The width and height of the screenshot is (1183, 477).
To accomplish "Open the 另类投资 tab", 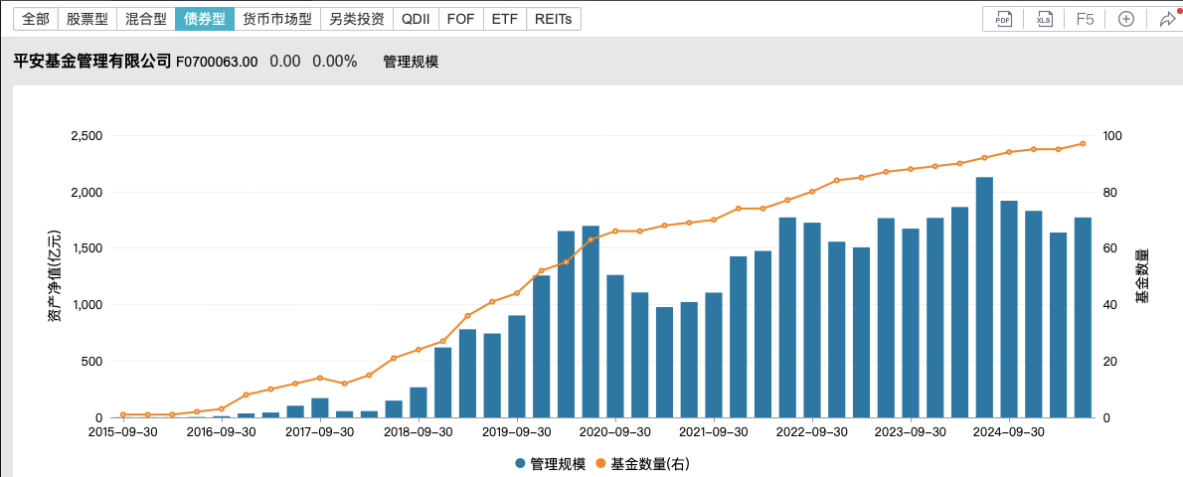I will (357, 19).
